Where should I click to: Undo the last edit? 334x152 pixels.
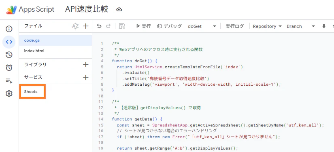[99, 26]
